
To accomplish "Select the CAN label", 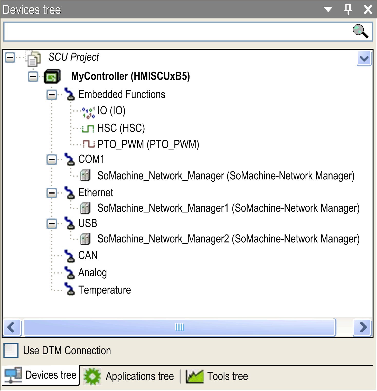I will coord(88,256).
